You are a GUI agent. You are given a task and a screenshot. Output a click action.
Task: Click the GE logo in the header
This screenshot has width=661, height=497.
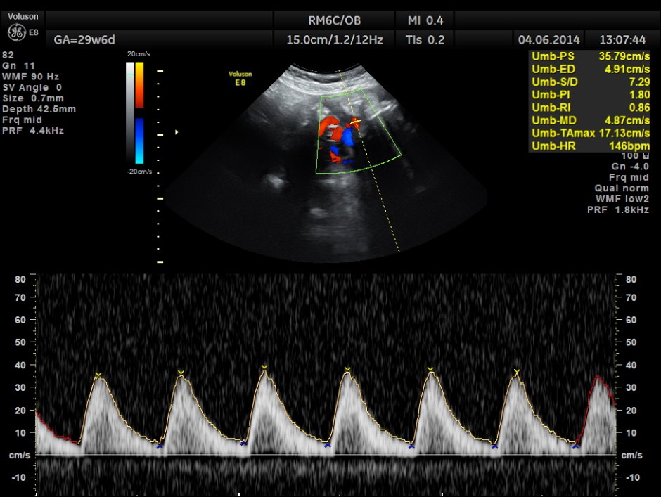pos(15,32)
